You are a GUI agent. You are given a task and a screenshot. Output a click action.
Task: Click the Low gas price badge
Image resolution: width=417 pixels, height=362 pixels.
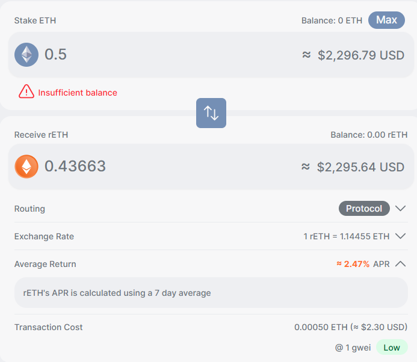click(x=392, y=348)
